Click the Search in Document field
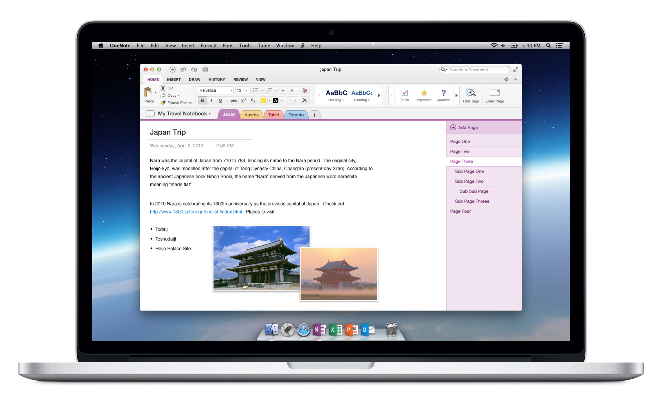Viewport: 662px width, 411px height. 475,70
